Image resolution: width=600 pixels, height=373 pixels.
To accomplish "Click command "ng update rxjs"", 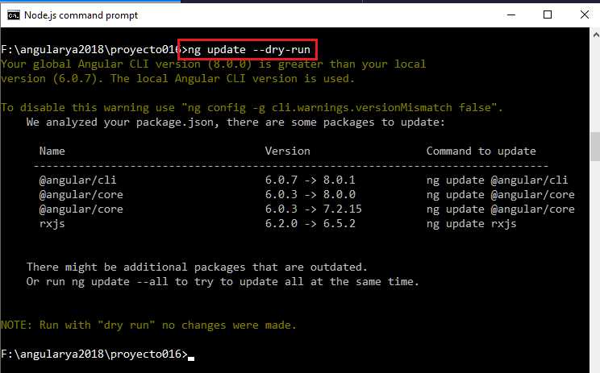I will click(x=472, y=224).
